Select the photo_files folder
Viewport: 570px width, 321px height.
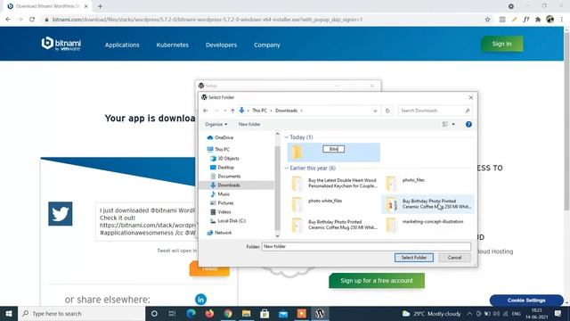413,180
